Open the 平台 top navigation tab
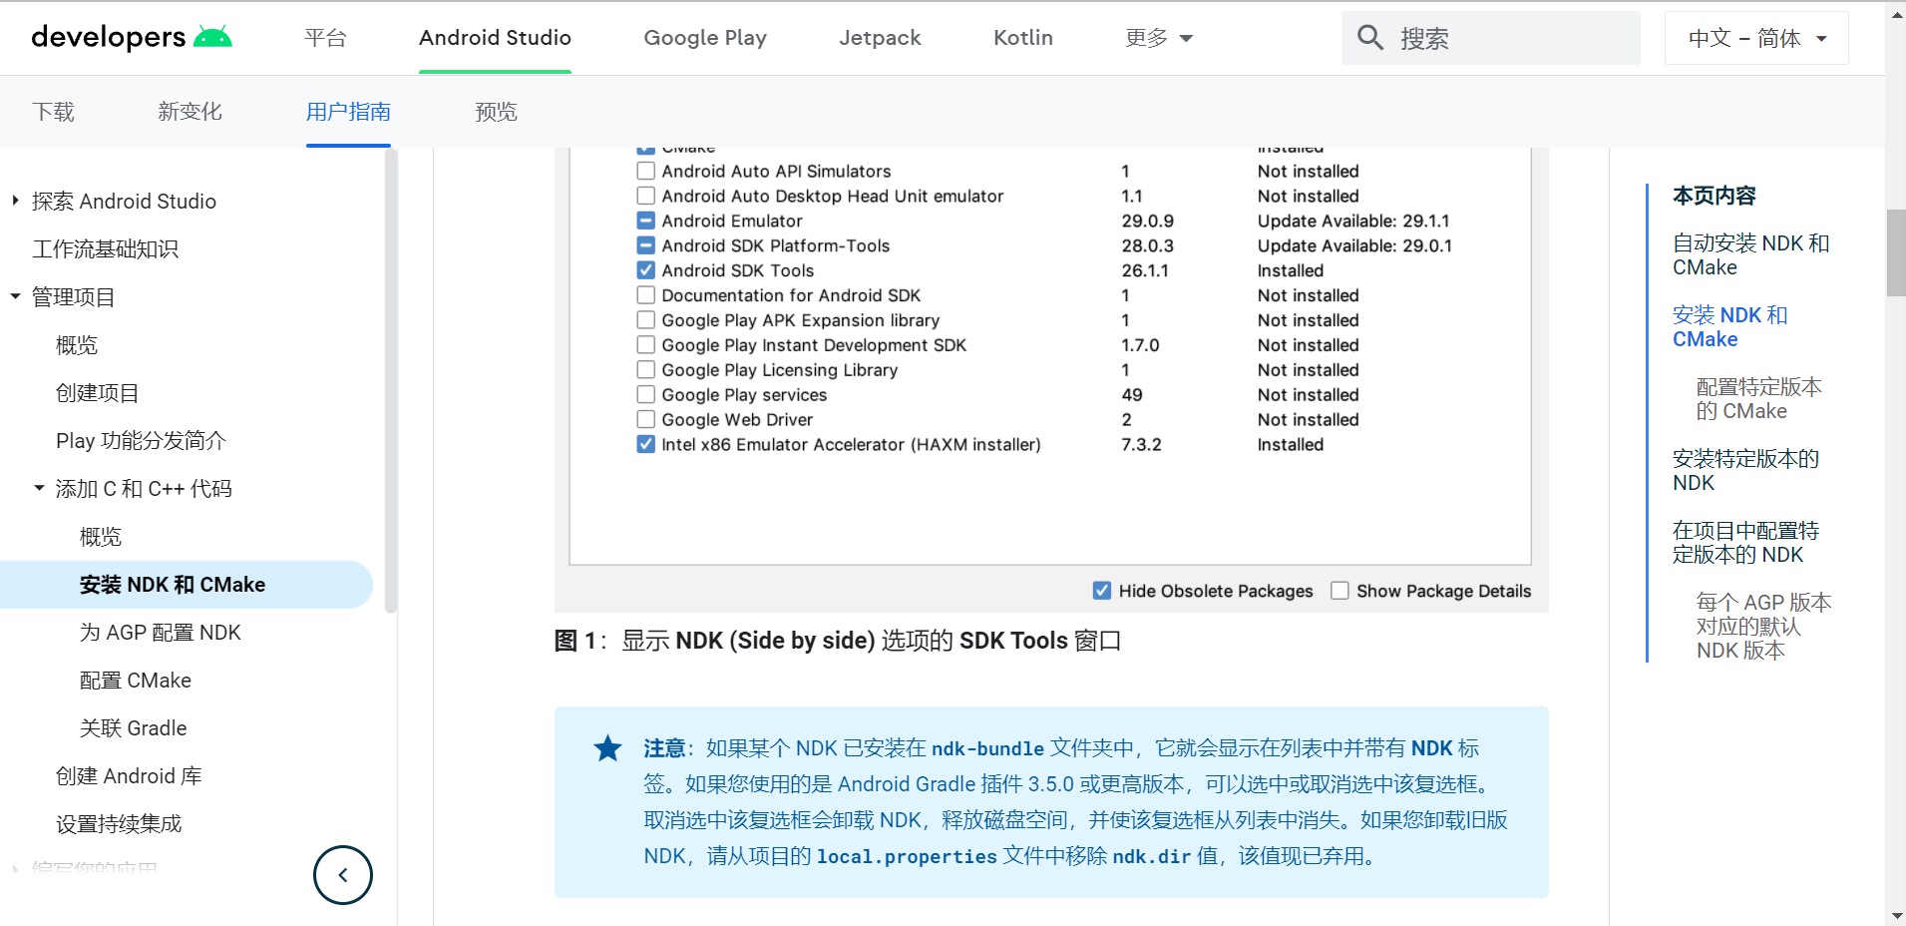Image resolution: width=1906 pixels, height=926 pixels. click(325, 38)
